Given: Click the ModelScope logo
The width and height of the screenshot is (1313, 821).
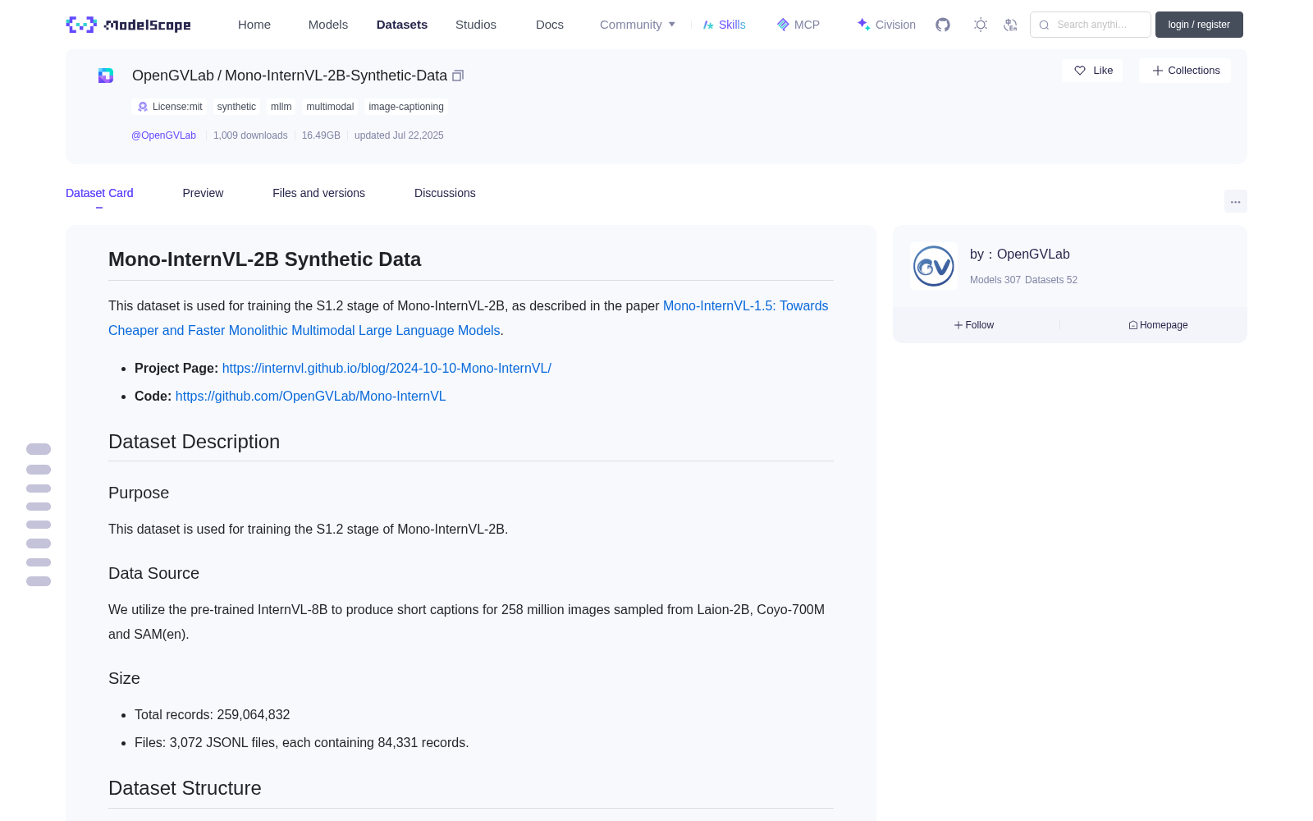Looking at the screenshot, I should pyautogui.click(x=129, y=25).
